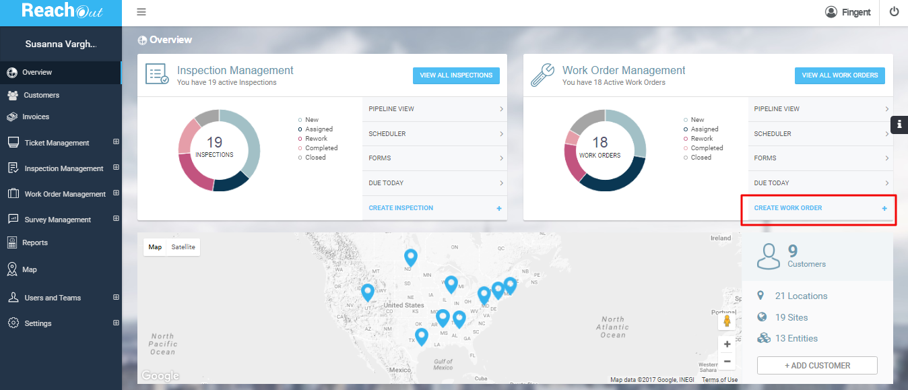Click Create Work Order link
908x390 pixels.
pyautogui.click(x=788, y=208)
